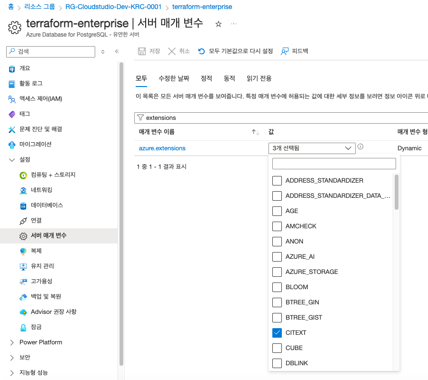Select the 모두 tab

[141, 79]
